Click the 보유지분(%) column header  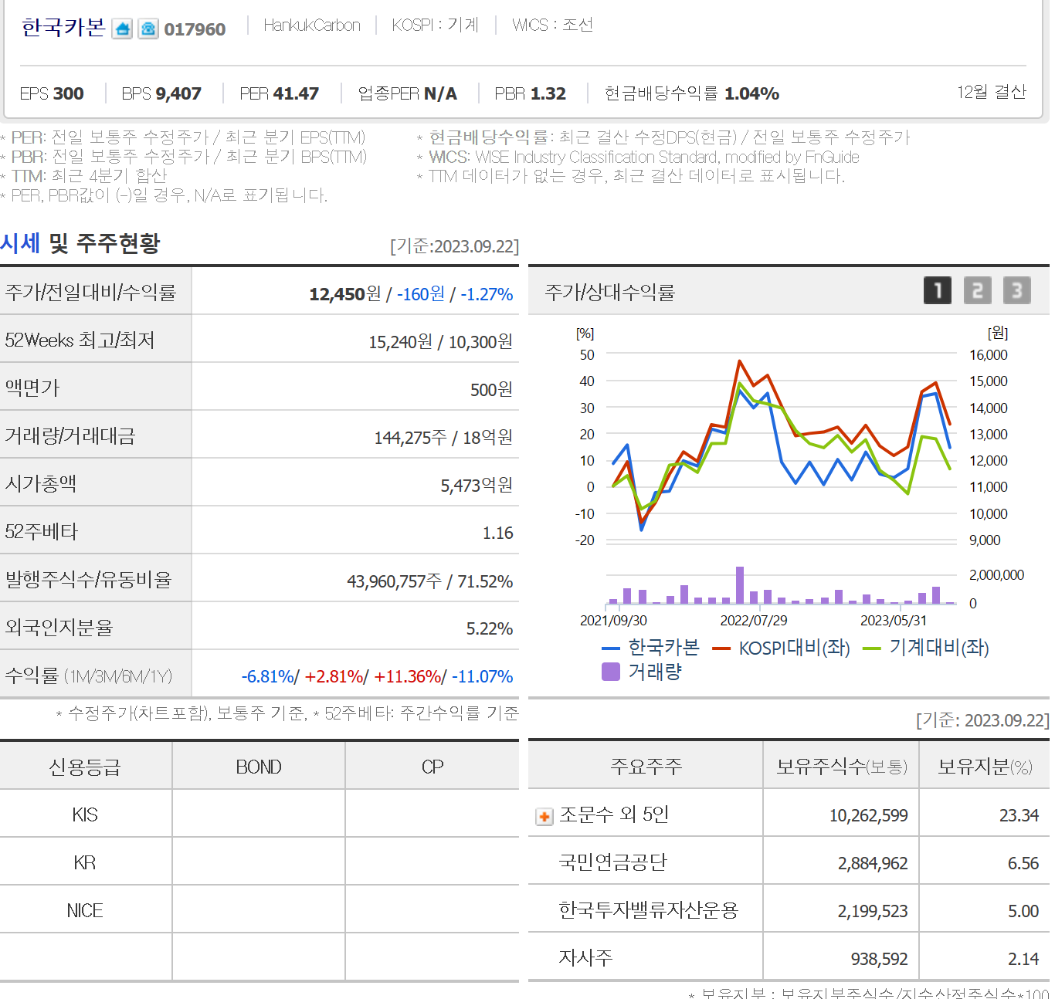tap(985, 766)
